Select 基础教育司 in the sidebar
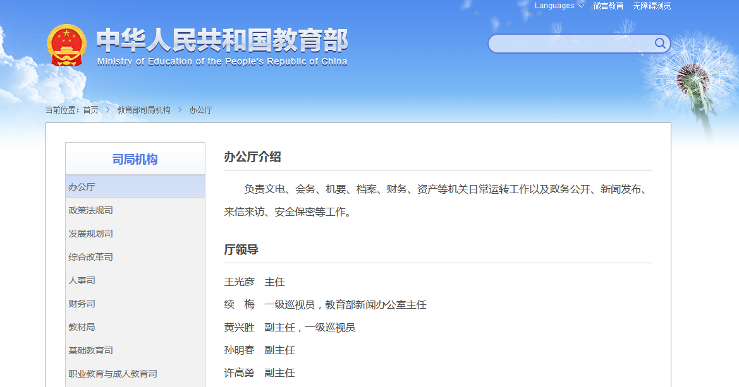Image resolution: width=739 pixels, height=387 pixels. click(x=135, y=351)
